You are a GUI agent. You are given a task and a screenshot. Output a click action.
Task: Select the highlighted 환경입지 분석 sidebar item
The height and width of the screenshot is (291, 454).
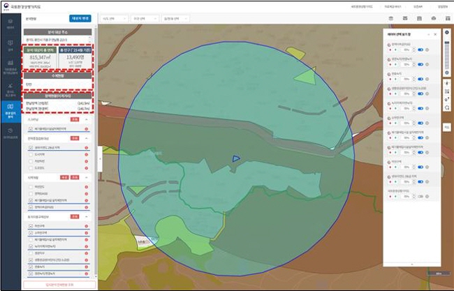click(10, 112)
